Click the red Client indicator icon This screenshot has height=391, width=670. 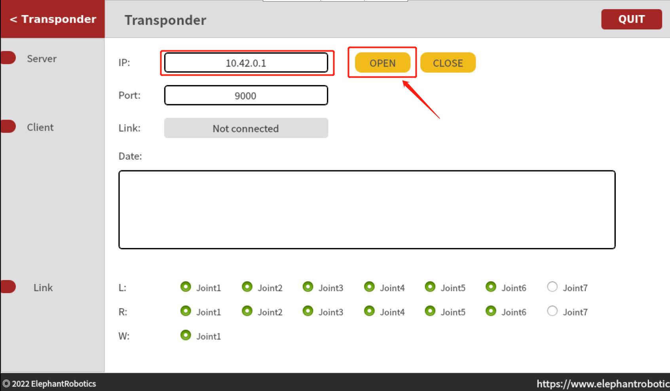tap(8, 126)
